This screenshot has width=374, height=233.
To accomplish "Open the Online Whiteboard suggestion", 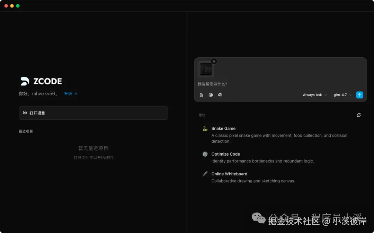I will coord(229,174).
